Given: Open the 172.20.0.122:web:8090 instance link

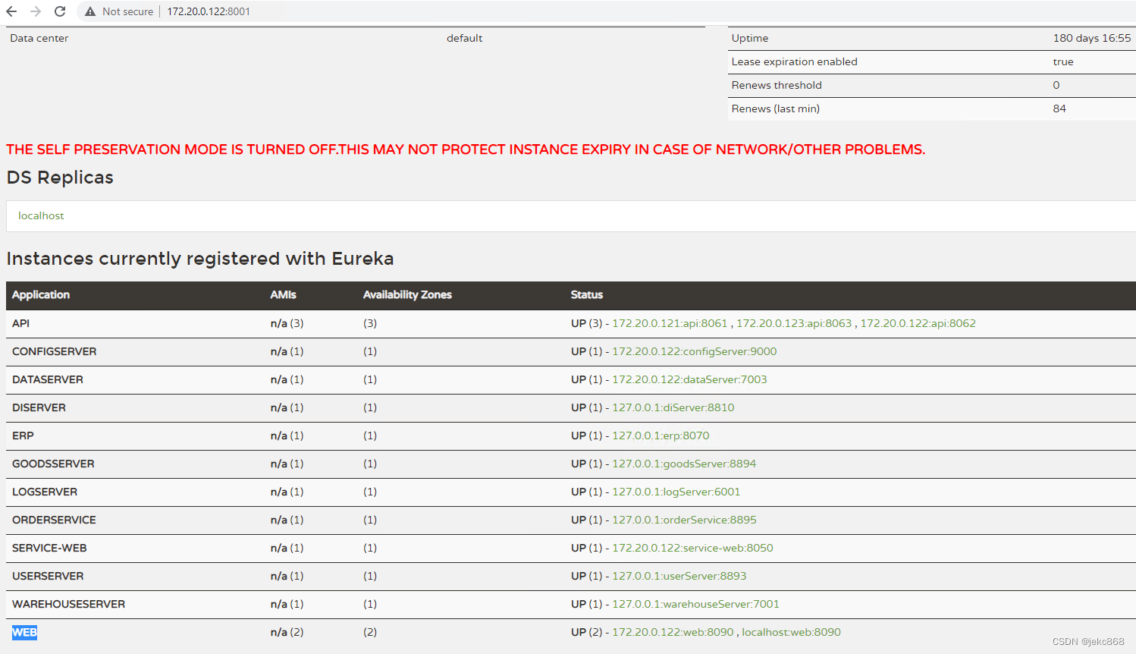Looking at the screenshot, I should pyautogui.click(x=673, y=632).
